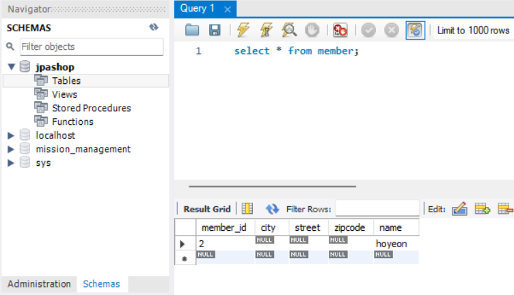Toggle the auto-commit mode icon
514x295 pixels.
click(x=415, y=30)
